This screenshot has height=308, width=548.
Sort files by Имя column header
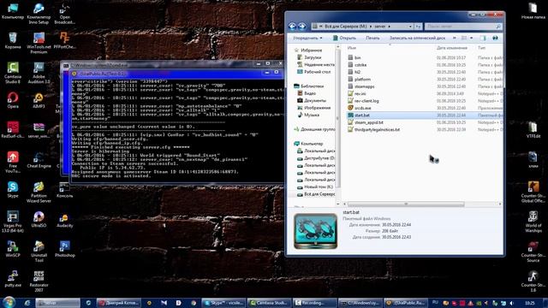point(352,48)
